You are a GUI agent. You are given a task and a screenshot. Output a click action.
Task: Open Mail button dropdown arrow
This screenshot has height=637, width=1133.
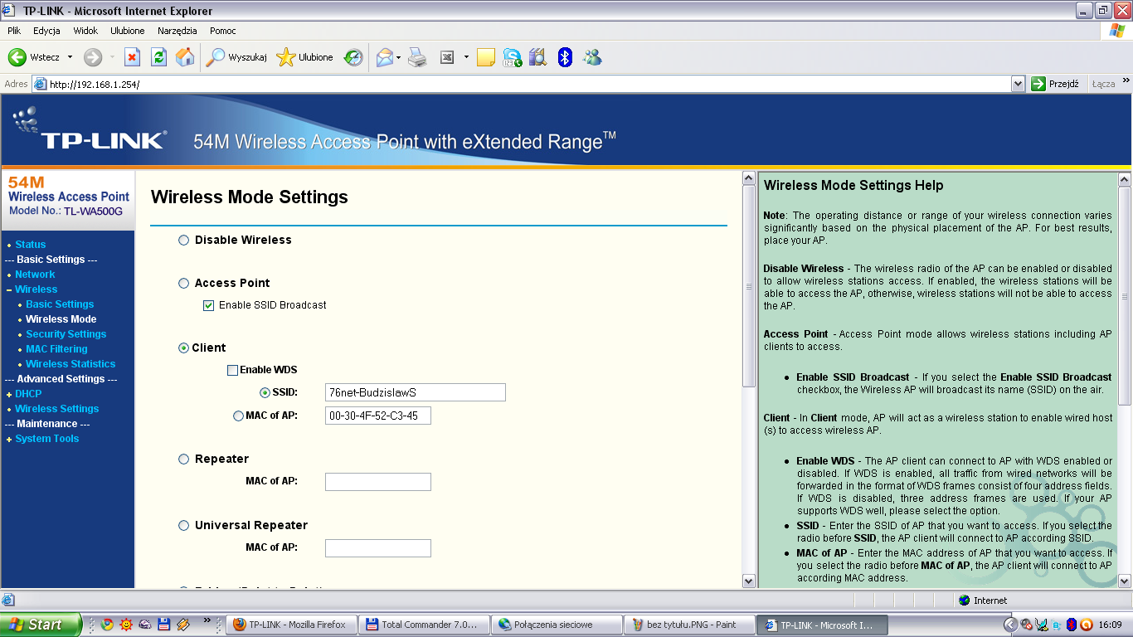tap(399, 57)
